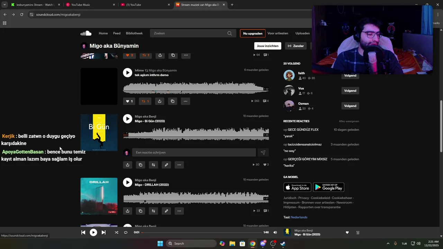
Task: Edit the Bi Gün (2023) track
Action: (166, 165)
